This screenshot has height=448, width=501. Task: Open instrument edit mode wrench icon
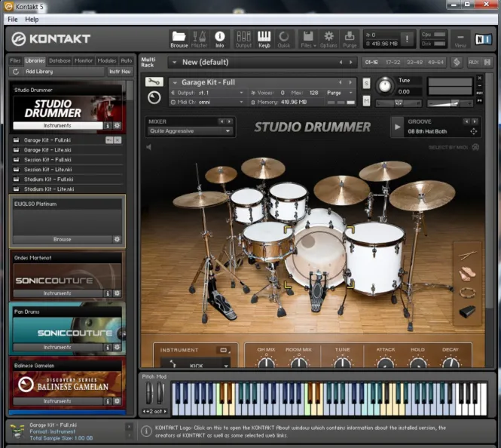[154, 82]
